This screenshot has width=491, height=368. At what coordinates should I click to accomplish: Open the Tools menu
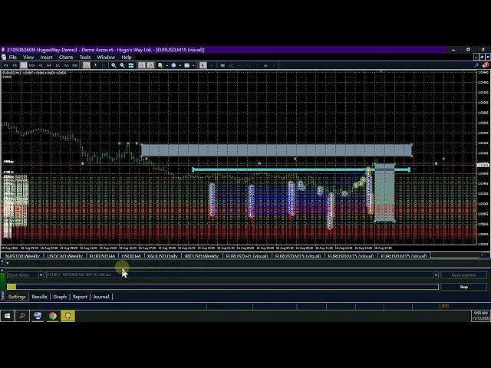pyautogui.click(x=85, y=57)
